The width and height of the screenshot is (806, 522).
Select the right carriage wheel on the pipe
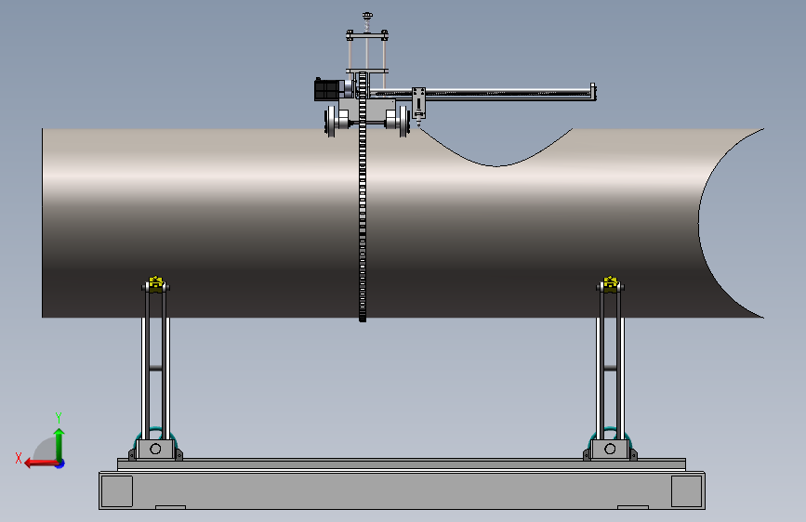click(x=404, y=122)
